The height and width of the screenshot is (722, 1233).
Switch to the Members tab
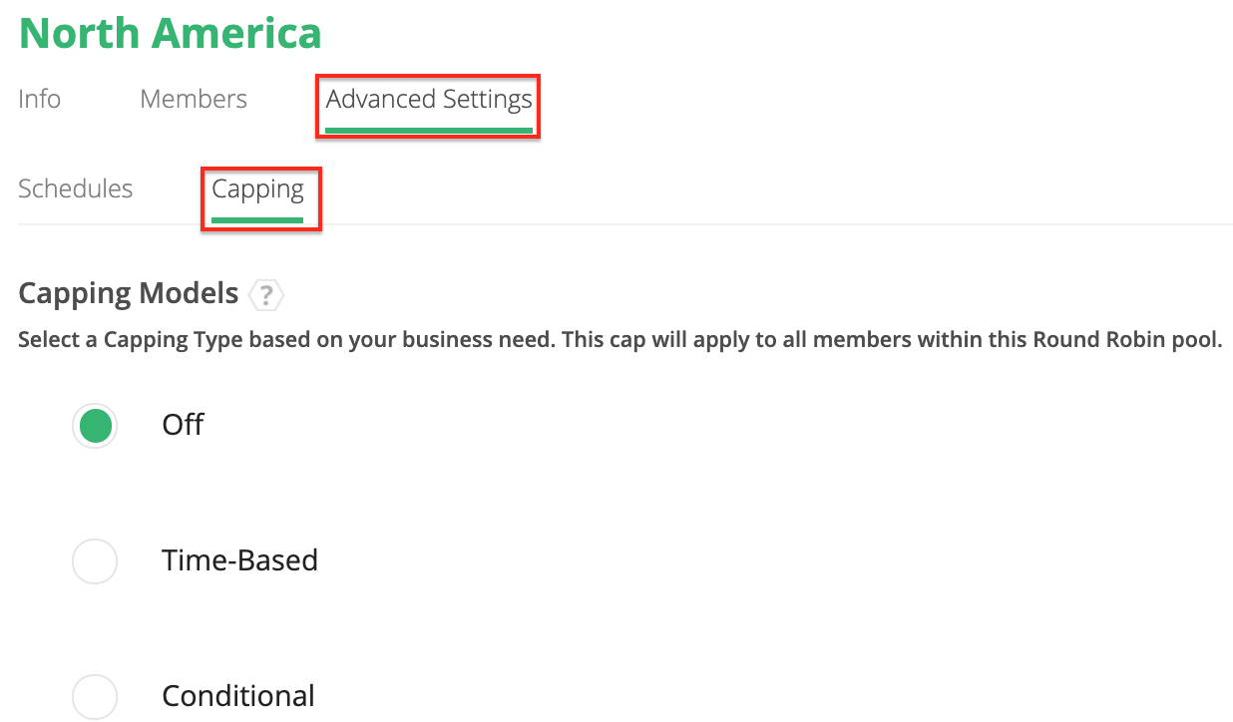[194, 100]
